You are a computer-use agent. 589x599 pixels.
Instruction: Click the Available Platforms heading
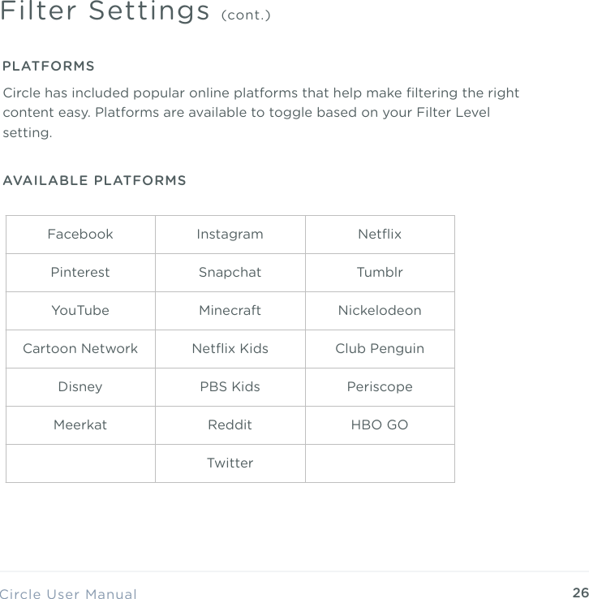click(x=95, y=180)
